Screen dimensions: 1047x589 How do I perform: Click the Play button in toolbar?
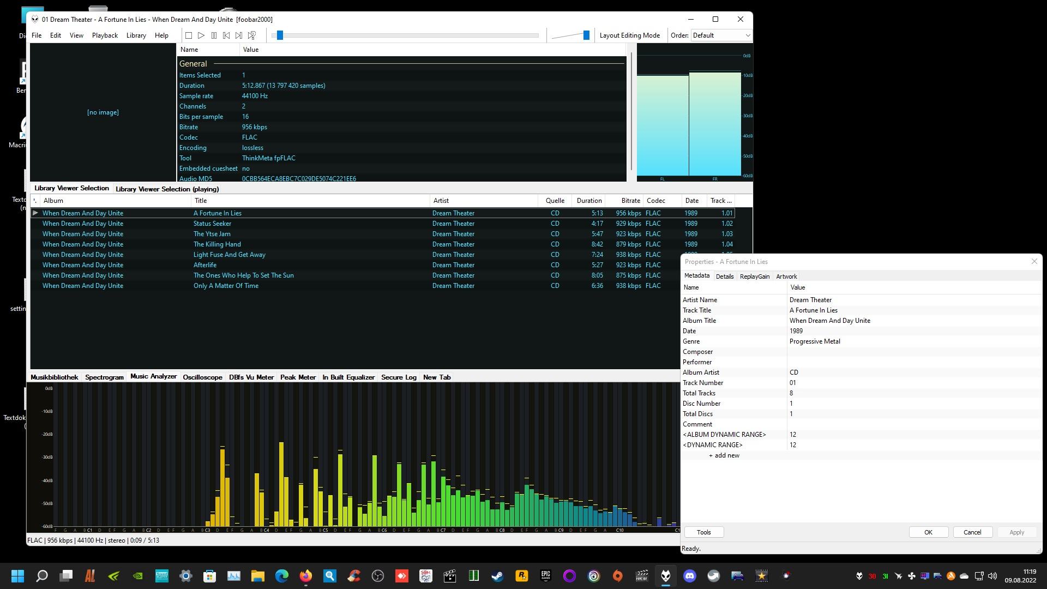pos(201,35)
